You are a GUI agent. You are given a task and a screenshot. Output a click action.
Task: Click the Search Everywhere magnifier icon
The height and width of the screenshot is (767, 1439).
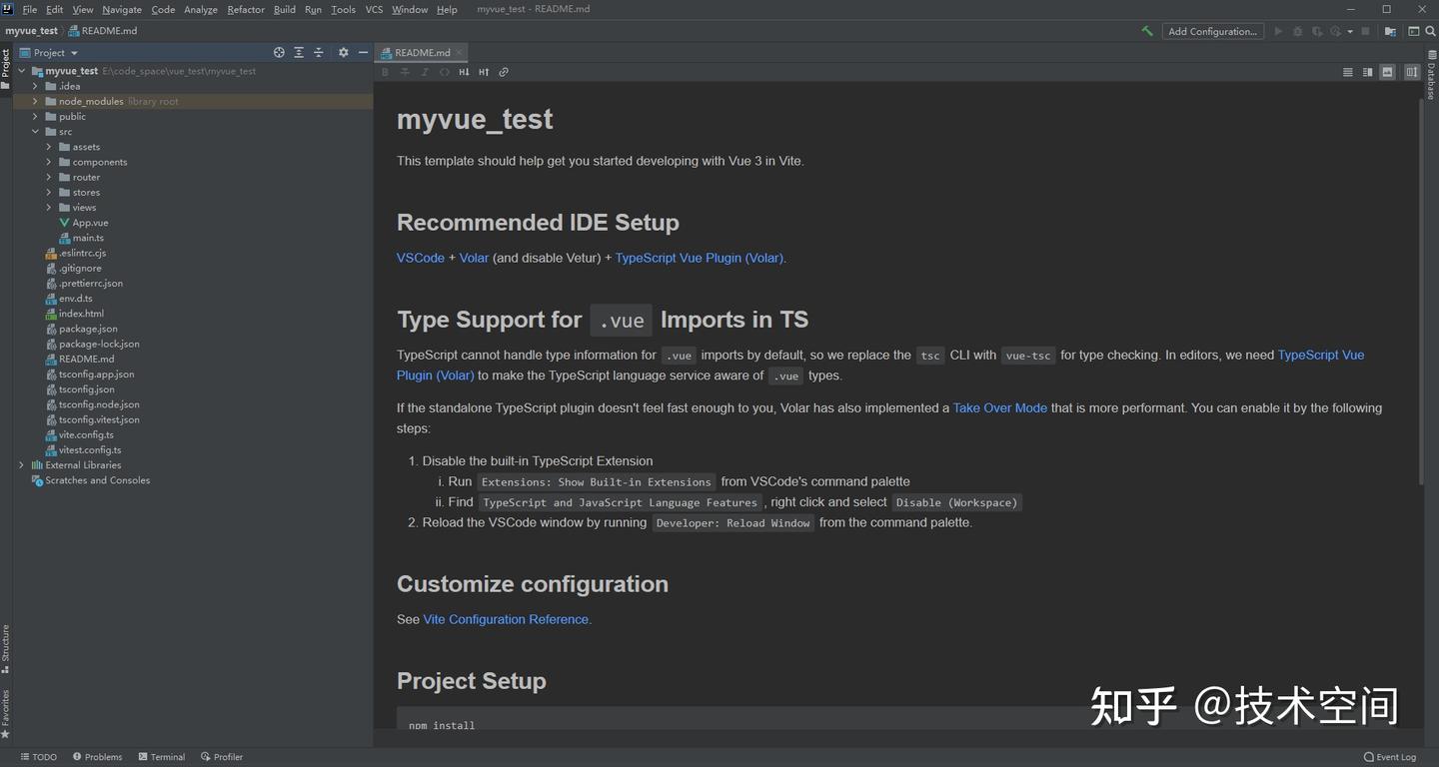coord(1431,31)
